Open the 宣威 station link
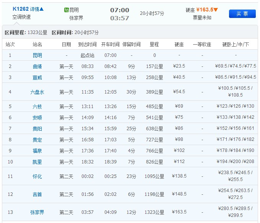 tap(37, 78)
